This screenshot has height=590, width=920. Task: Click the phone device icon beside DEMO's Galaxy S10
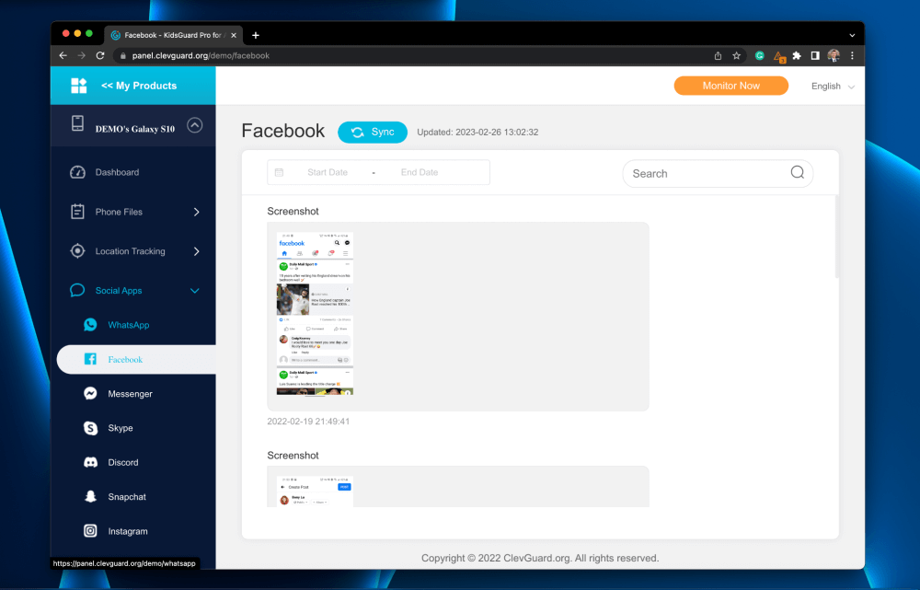pyautogui.click(x=77, y=123)
